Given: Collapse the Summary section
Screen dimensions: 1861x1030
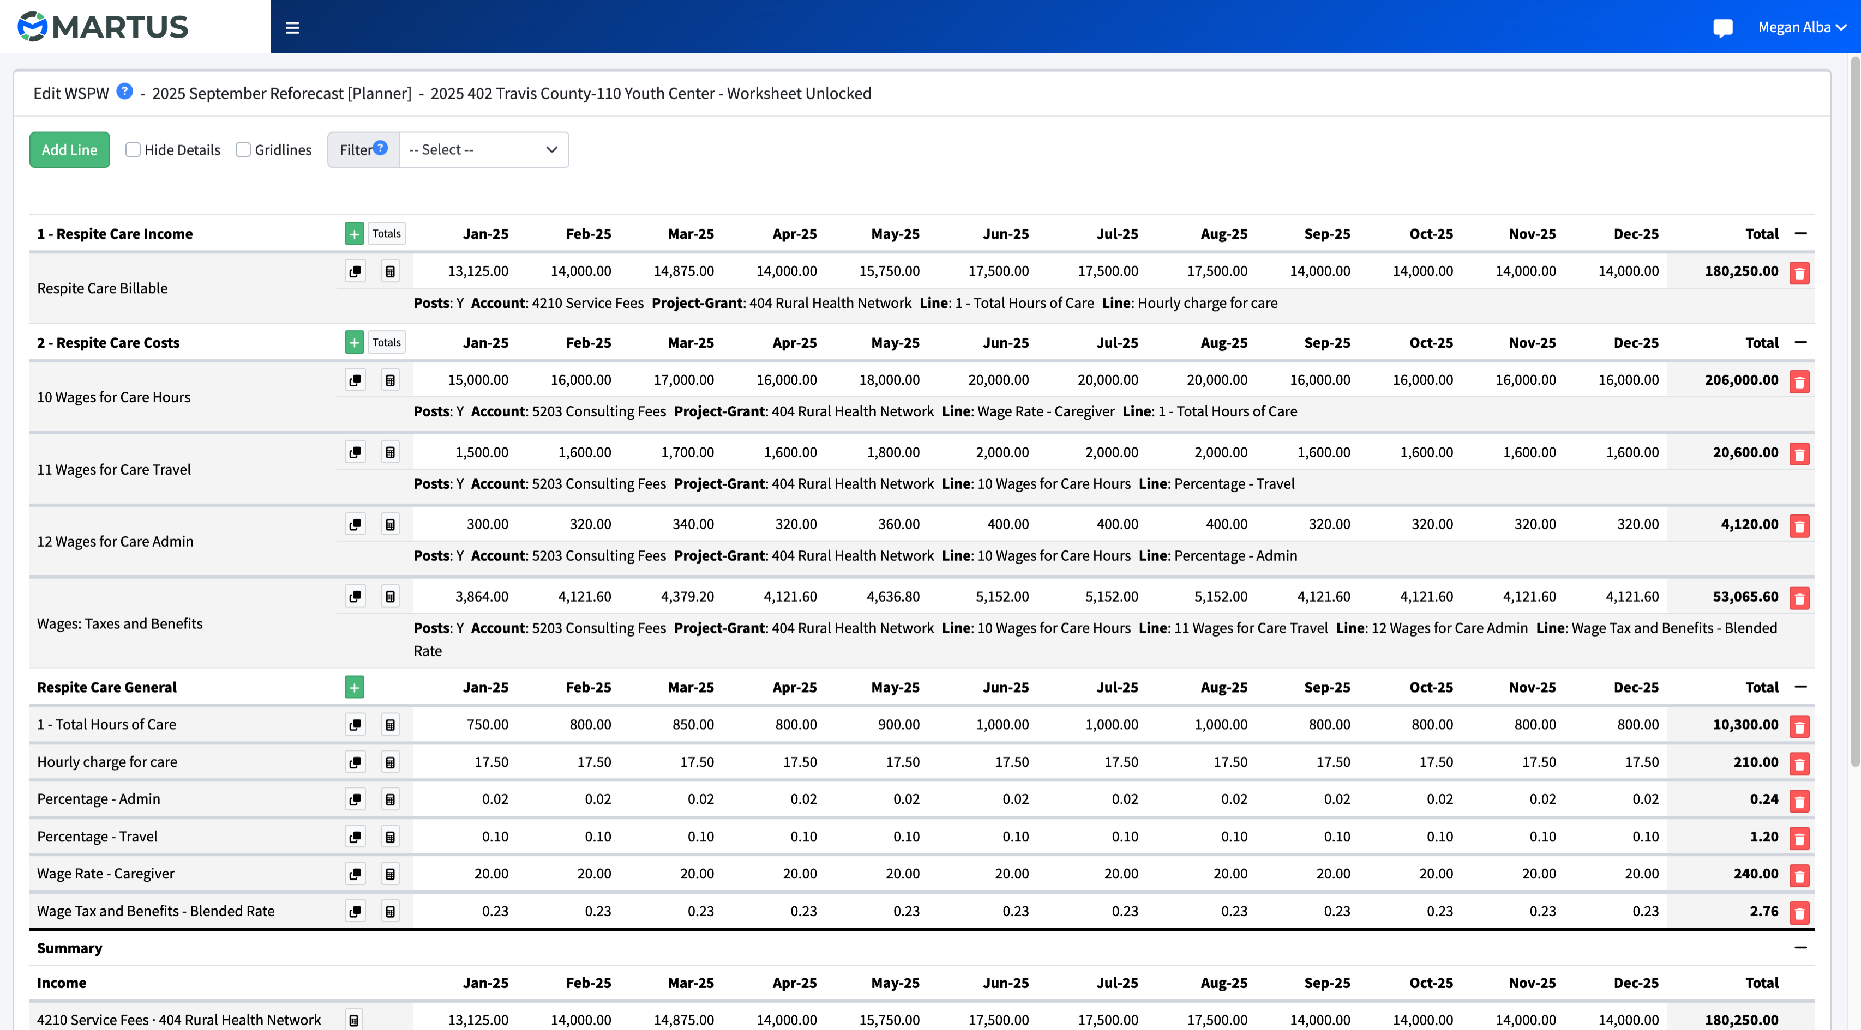Looking at the screenshot, I should tap(1800, 947).
